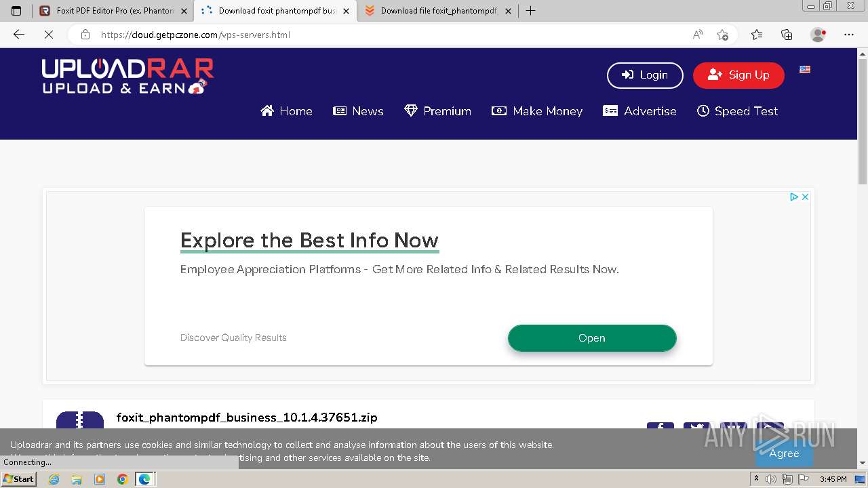Open the Advertise page
The image size is (868, 488).
[x=639, y=111]
